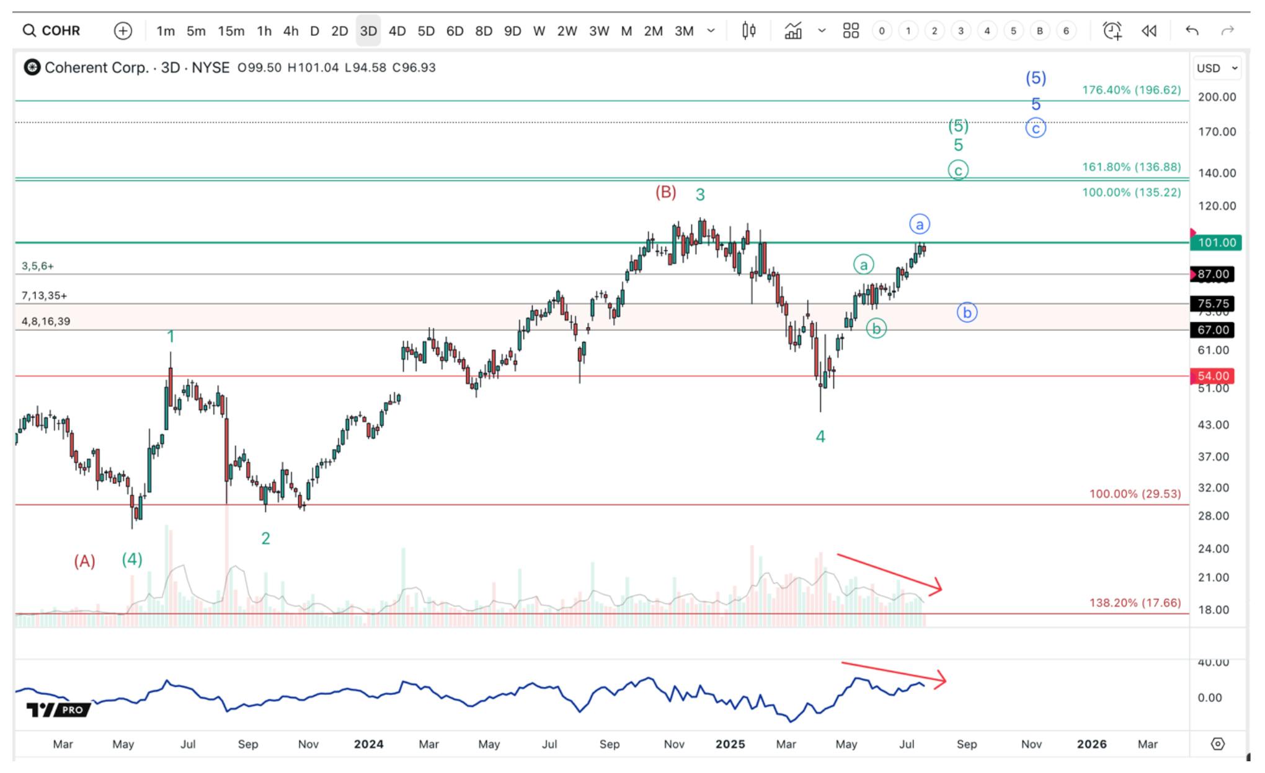This screenshot has height=773, width=1265.
Task: Open the layout grid selector
Action: (x=851, y=30)
